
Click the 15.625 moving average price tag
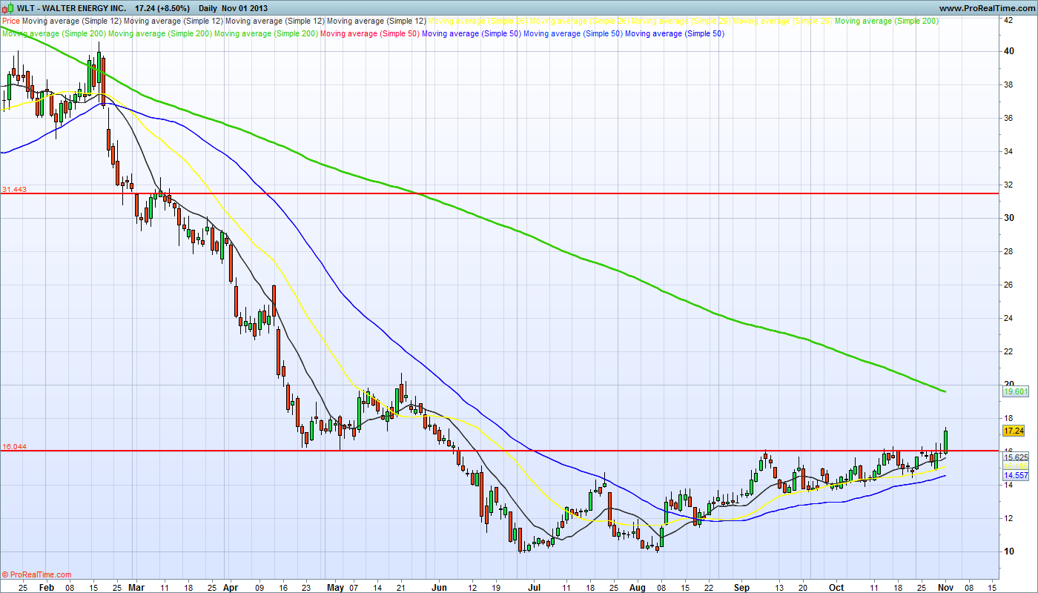pos(1015,457)
